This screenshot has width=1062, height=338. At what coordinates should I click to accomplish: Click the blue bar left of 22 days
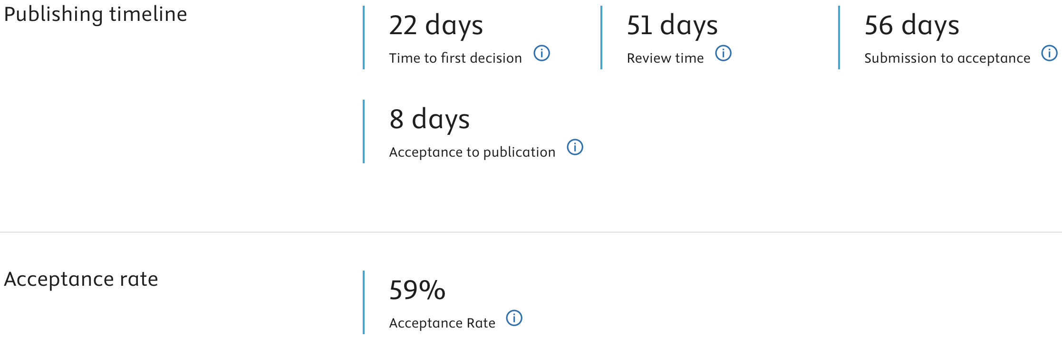point(364,38)
